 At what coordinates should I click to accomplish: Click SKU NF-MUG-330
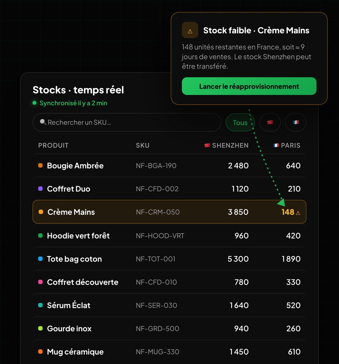(158, 352)
